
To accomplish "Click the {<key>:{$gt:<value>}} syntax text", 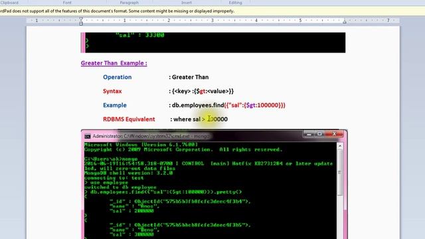I will (201, 91).
